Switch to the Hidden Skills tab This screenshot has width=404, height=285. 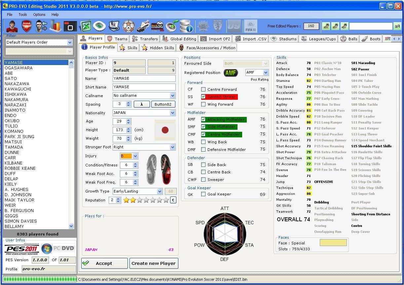tap(158, 48)
